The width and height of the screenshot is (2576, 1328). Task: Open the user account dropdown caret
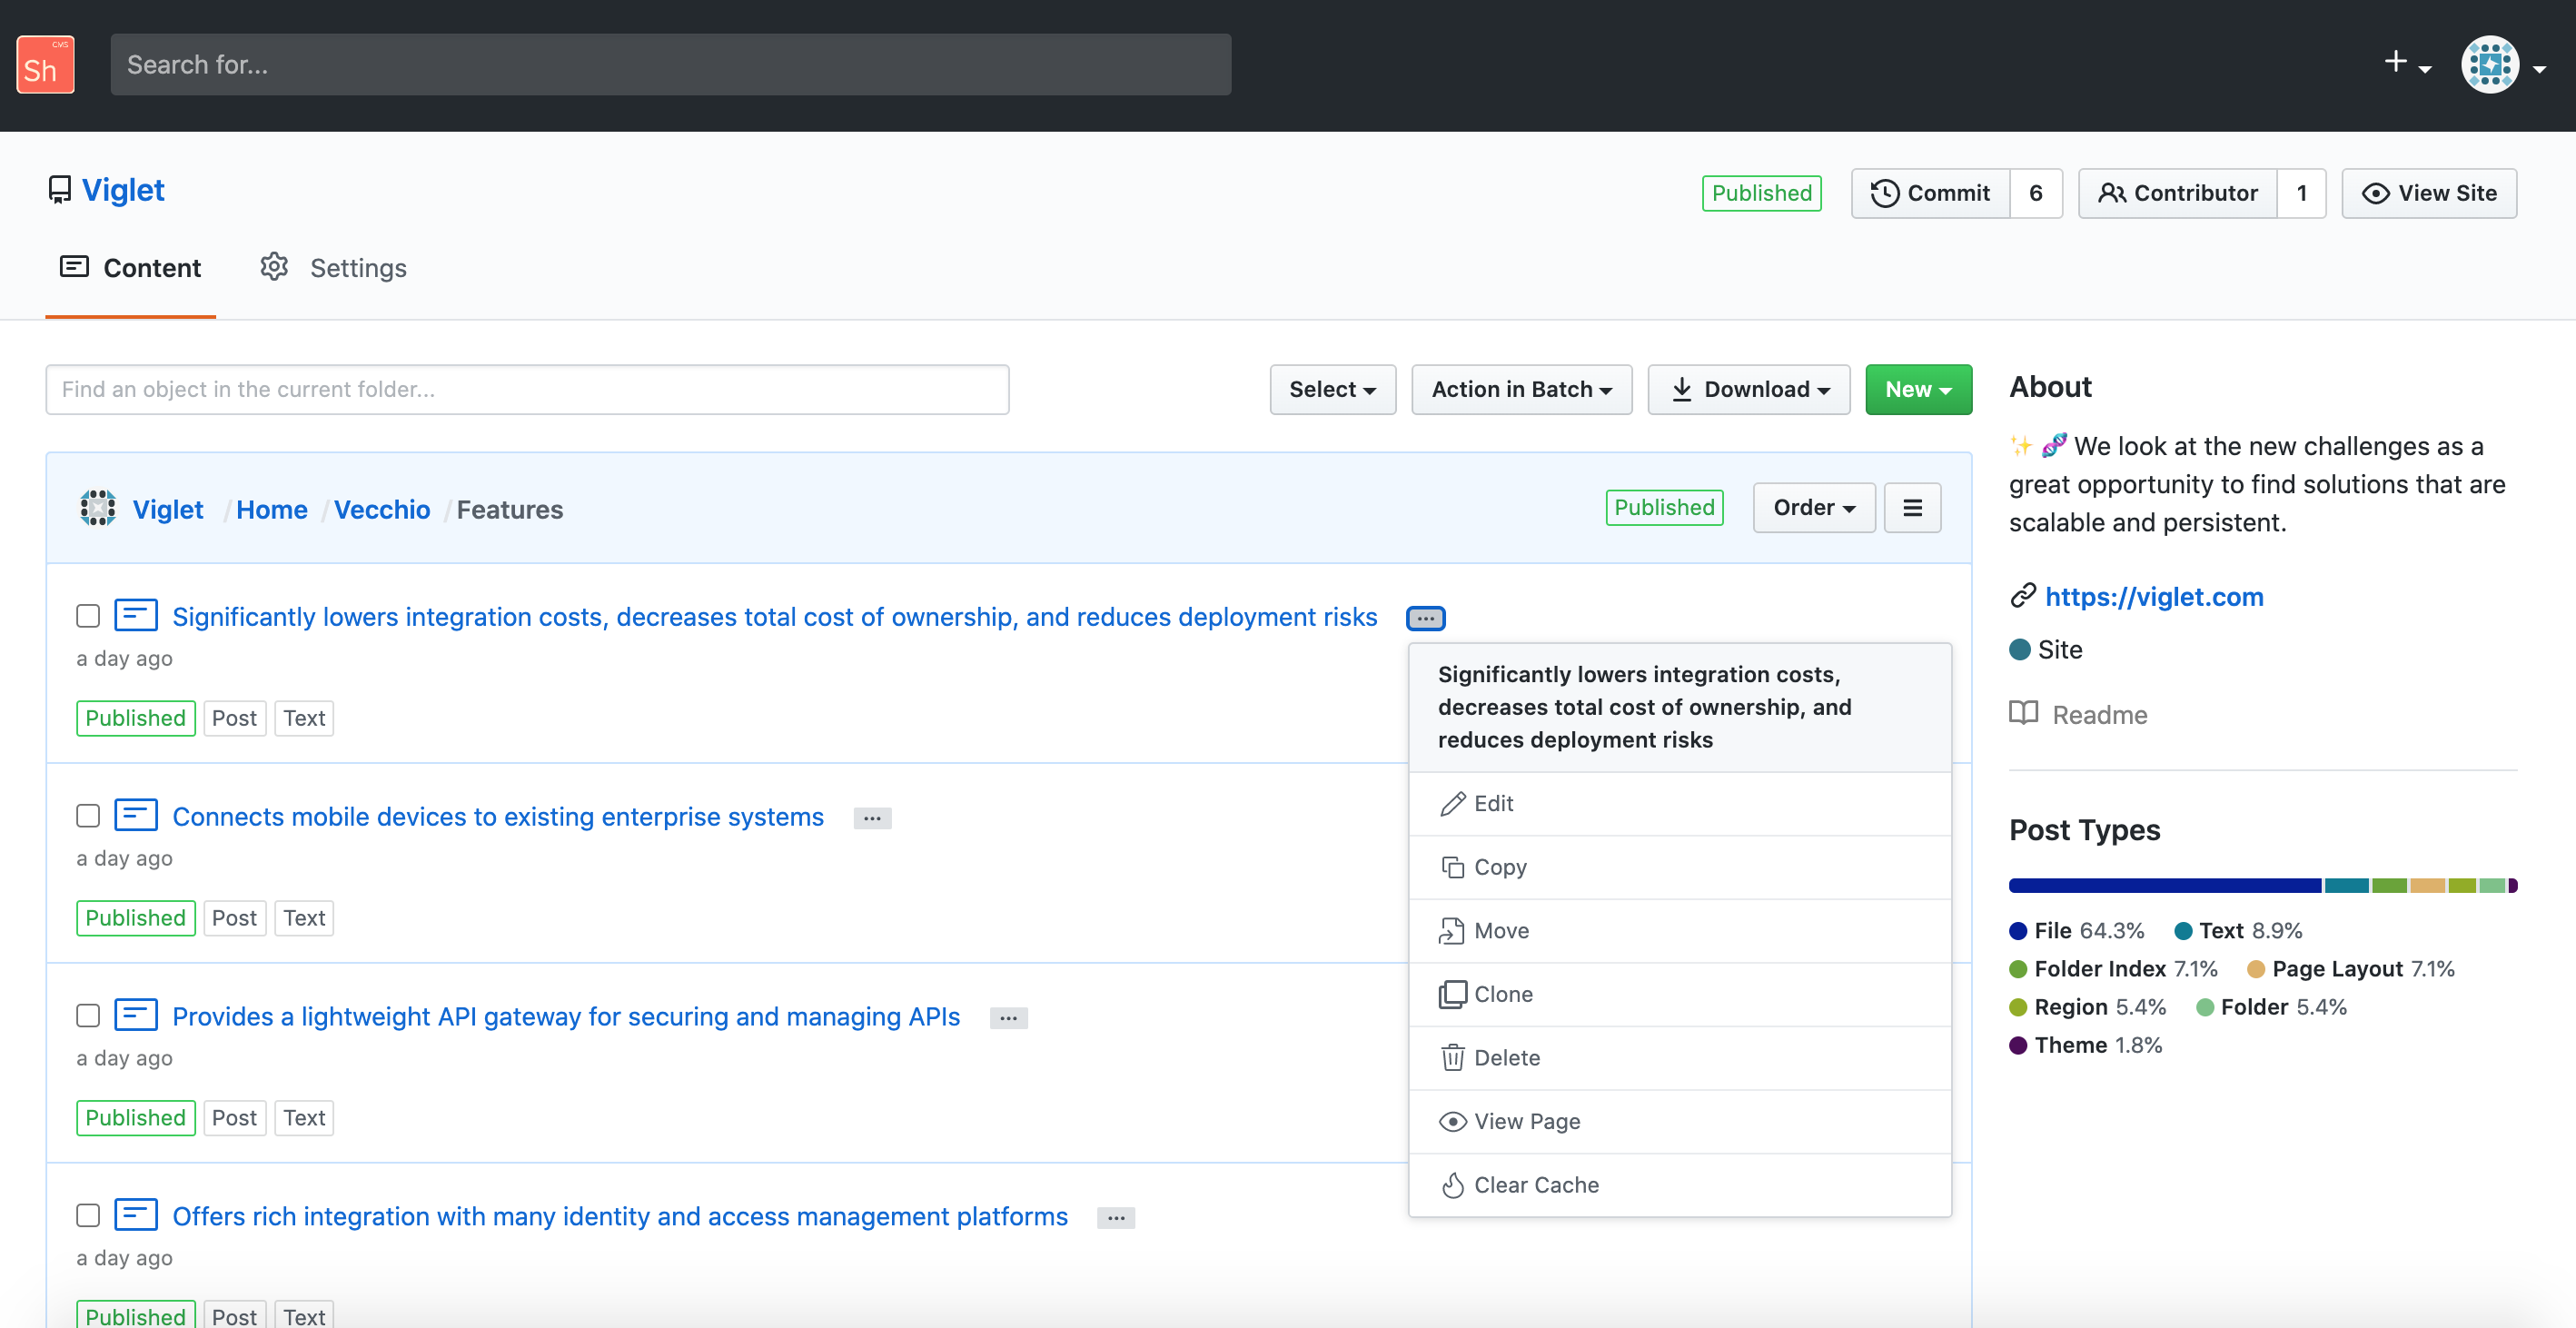[x=2540, y=69]
